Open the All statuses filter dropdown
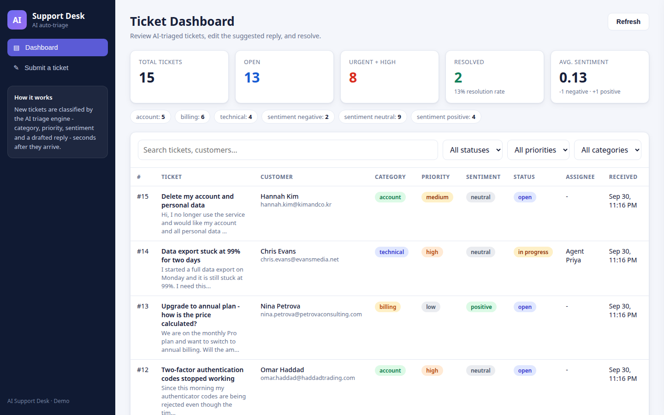Viewport: 664px width, 415px height. click(473, 150)
